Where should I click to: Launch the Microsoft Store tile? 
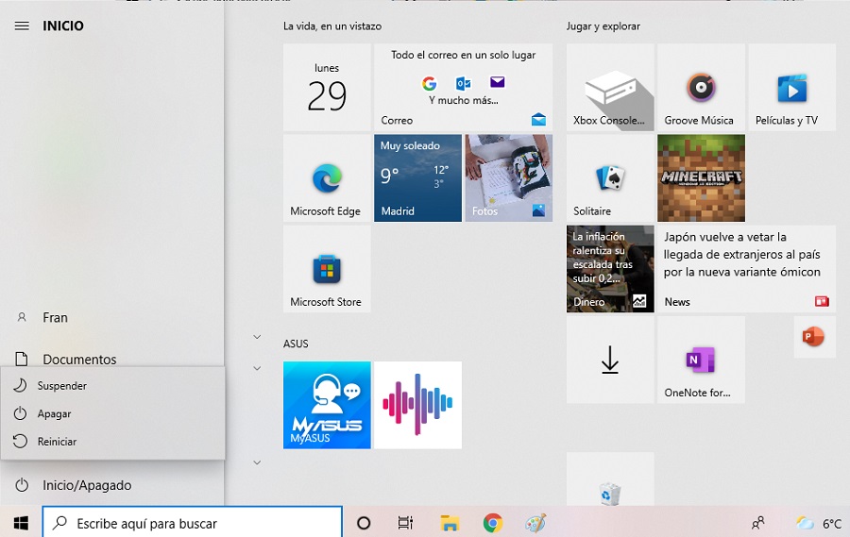click(326, 269)
